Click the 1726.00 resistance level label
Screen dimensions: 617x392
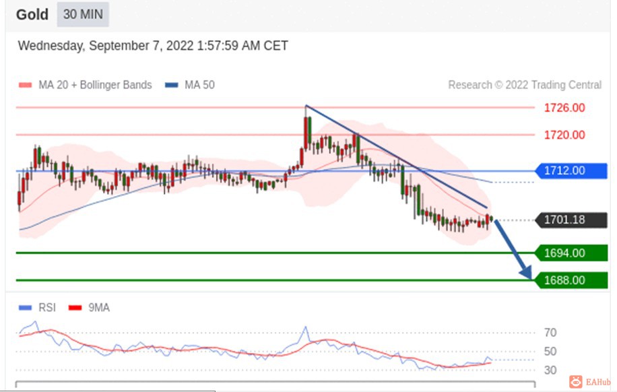coord(564,108)
